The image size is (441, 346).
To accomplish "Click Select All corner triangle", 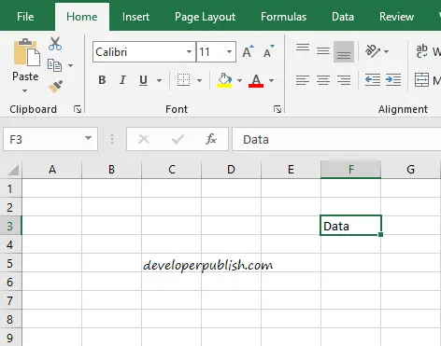I will pyautogui.click(x=13, y=170).
